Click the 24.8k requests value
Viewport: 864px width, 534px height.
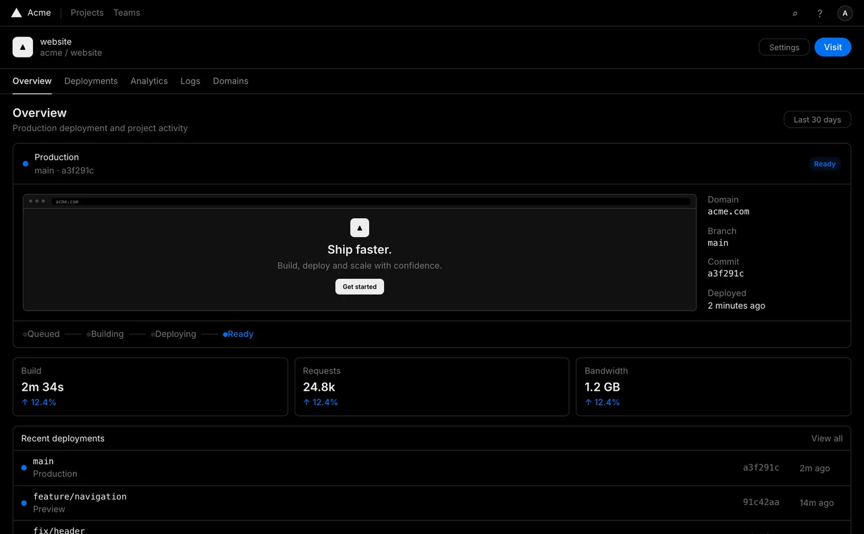[319, 387]
